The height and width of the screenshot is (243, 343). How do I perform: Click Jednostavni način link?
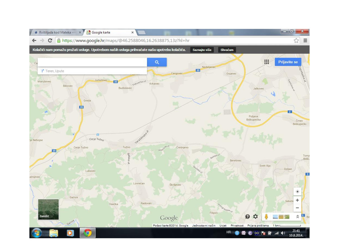tap(204, 225)
